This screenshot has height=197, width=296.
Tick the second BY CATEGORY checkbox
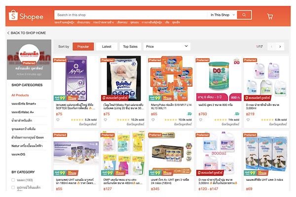[13, 187]
